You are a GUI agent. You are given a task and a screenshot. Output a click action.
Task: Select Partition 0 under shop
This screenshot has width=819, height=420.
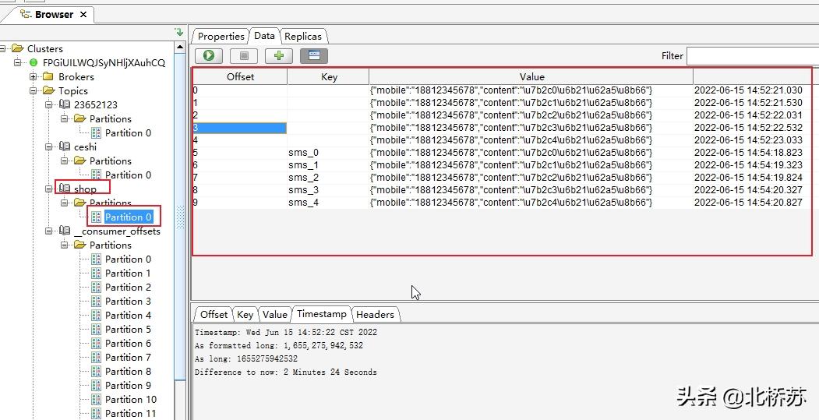point(128,217)
